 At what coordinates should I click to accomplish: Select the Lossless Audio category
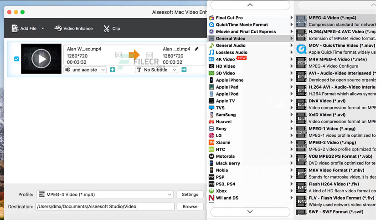250,52
